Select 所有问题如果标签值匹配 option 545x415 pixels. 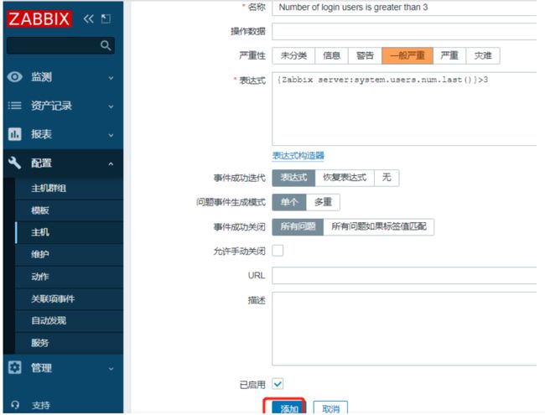pos(379,227)
